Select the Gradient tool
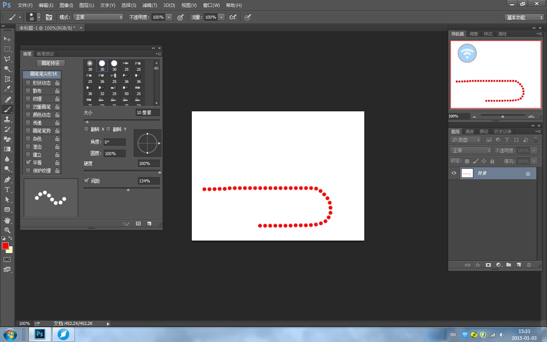Image resolution: width=547 pixels, height=342 pixels. tap(7, 149)
